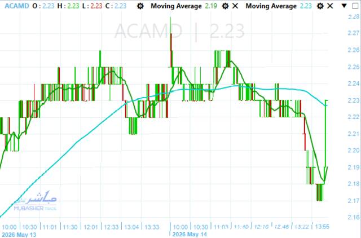Click the 12:33 time axis label
361x238 pixels.
(x=111, y=227)
